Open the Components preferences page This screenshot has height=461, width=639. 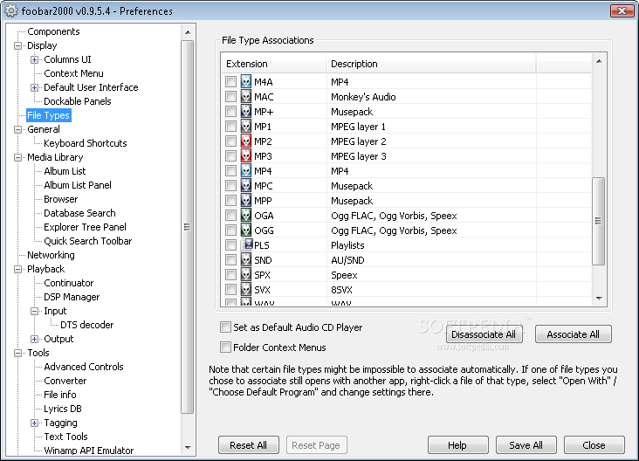click(x=53, y=31)
